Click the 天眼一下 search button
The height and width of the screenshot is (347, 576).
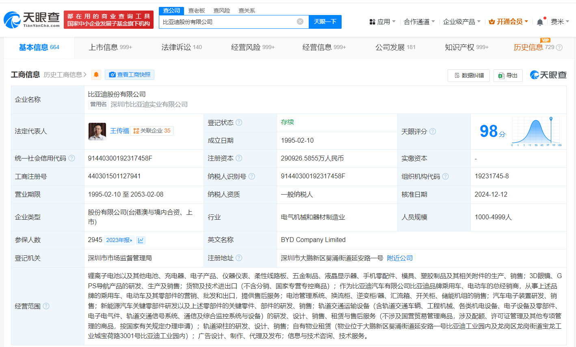pyautogui.click(x=325, y=21)
